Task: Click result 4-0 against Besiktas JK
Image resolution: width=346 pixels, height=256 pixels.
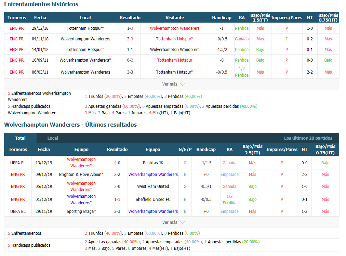Action: pyautogui.click(x=117, y=163)
